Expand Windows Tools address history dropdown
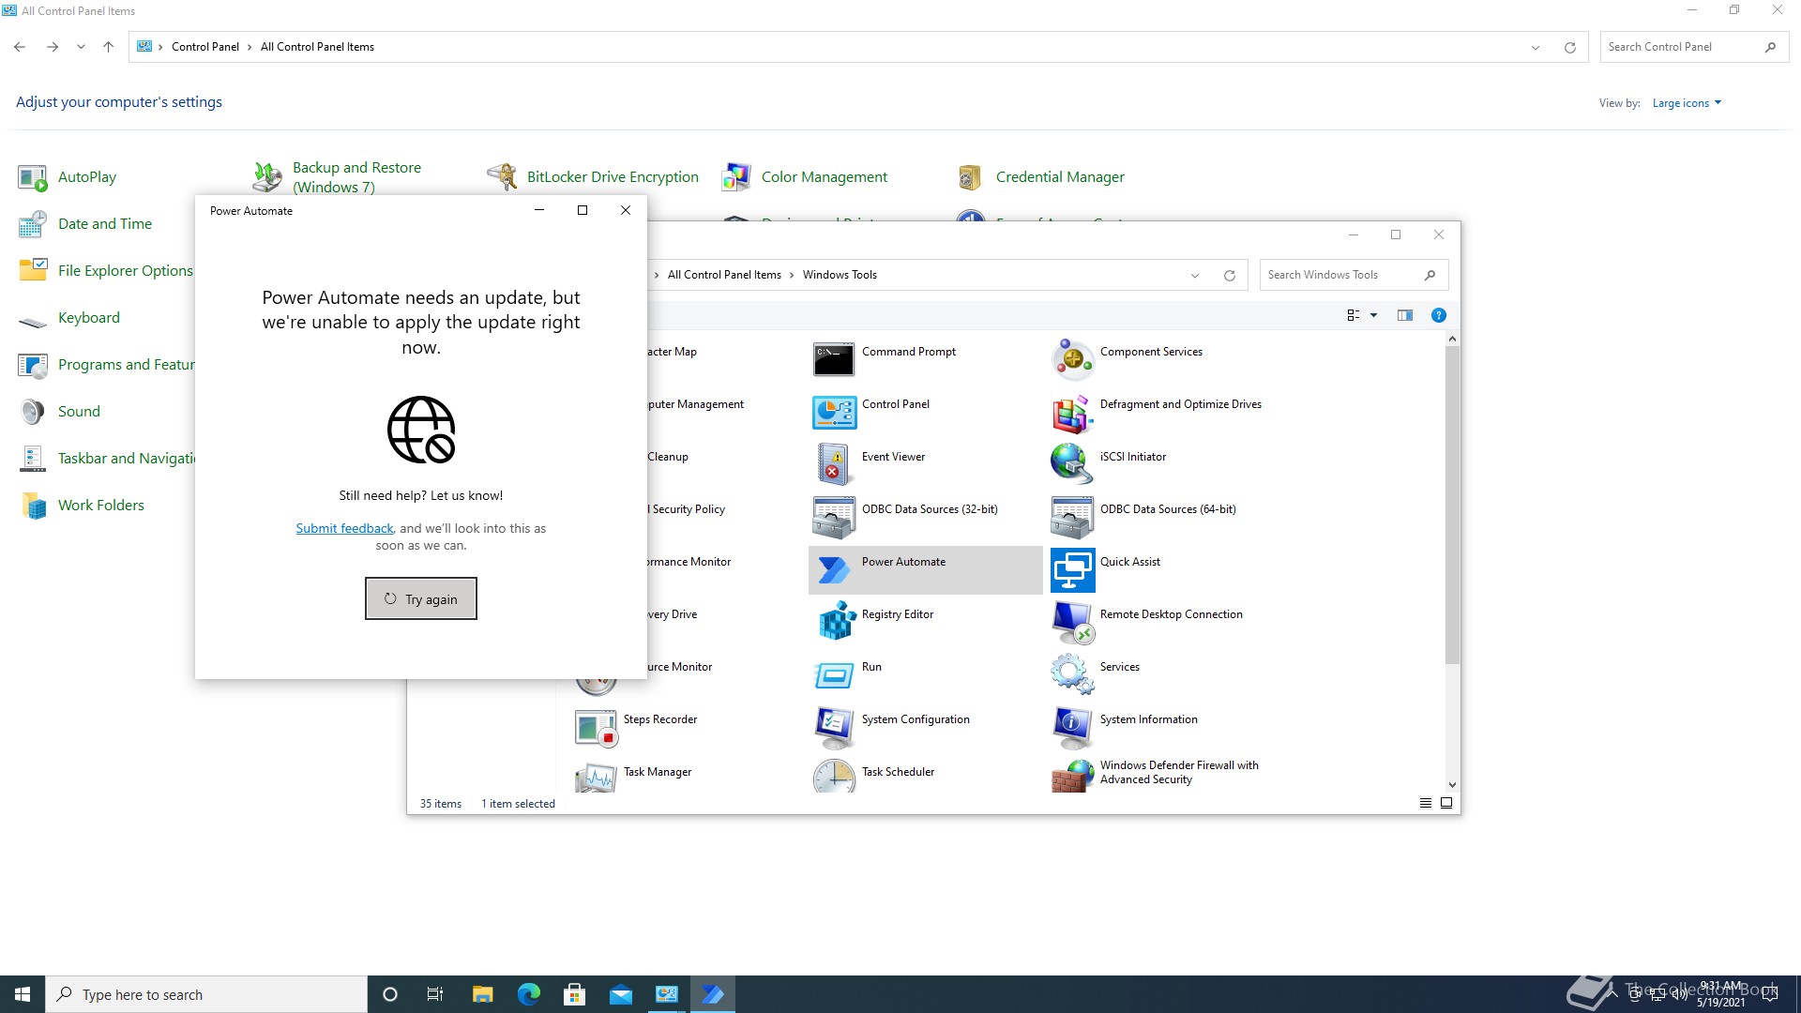The height and width of the screenshot is (1013, 1801). pos(1195,276)
